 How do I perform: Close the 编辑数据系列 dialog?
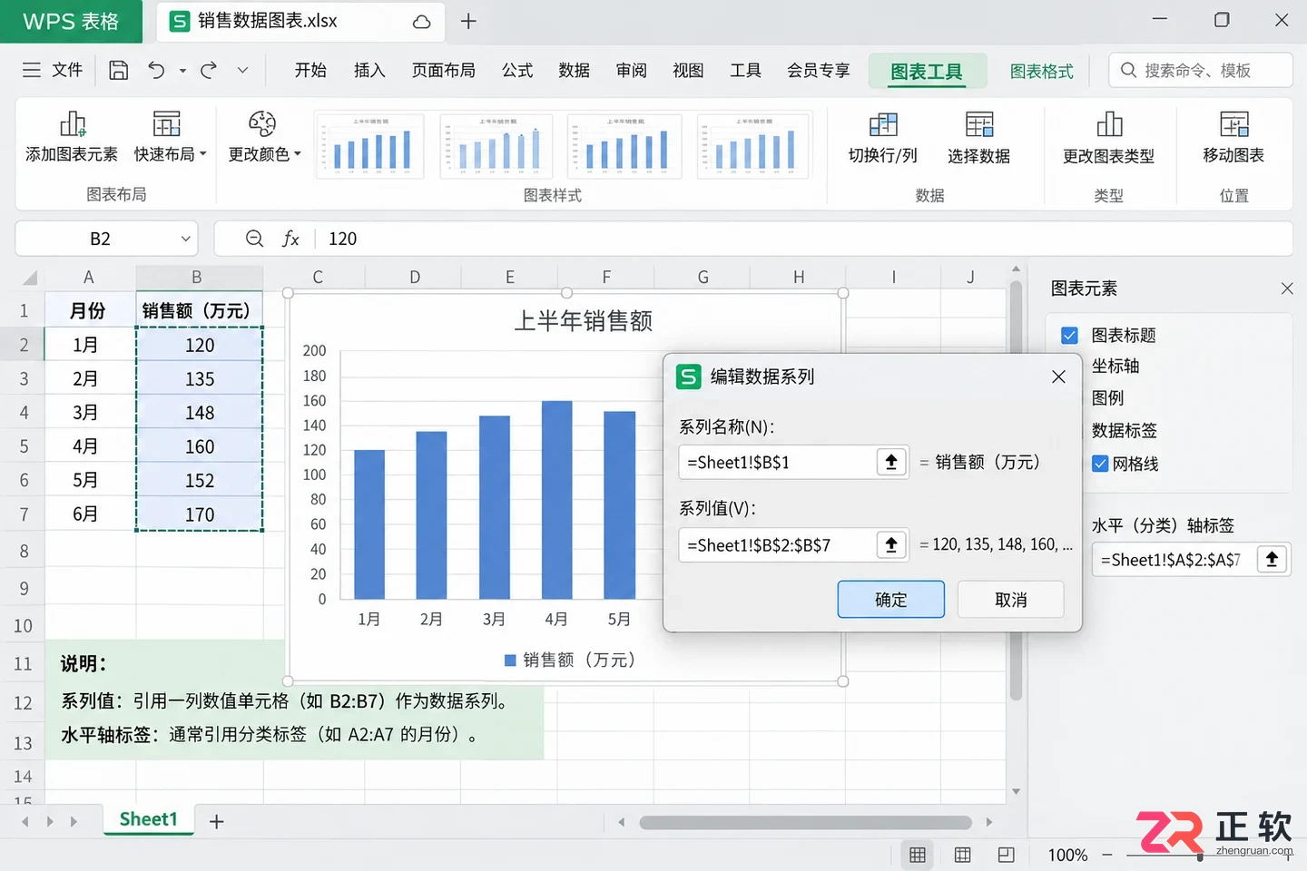pyautogui.click(x=1058, y=377)
